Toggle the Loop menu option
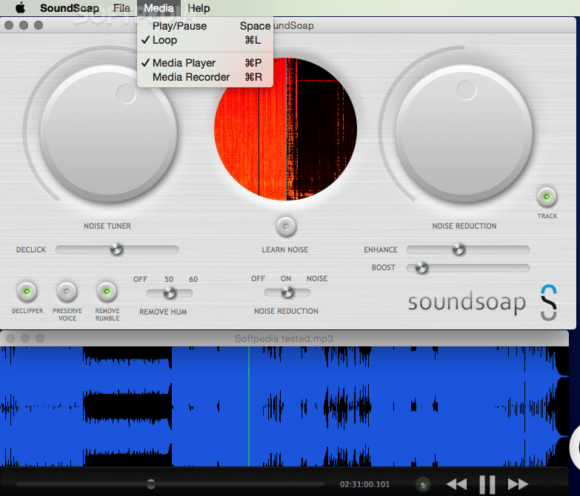Viewport: 580px width, 496px height. coord(205,40)
